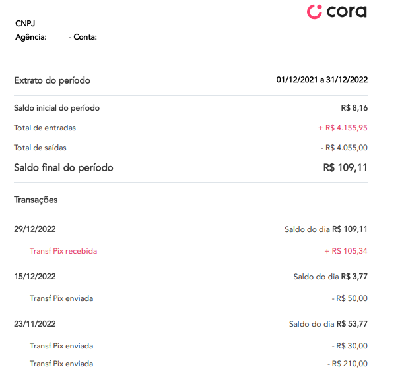Viewport: 404px width, 390px height.
Task: Click the Agência field label
Action: click(30, 37)
